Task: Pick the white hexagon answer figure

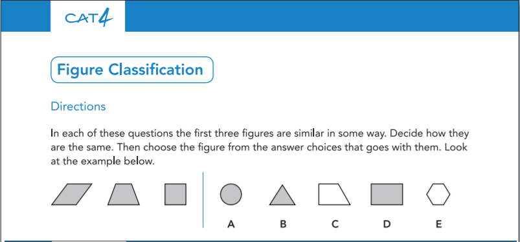Action: (x=438, y=194)
